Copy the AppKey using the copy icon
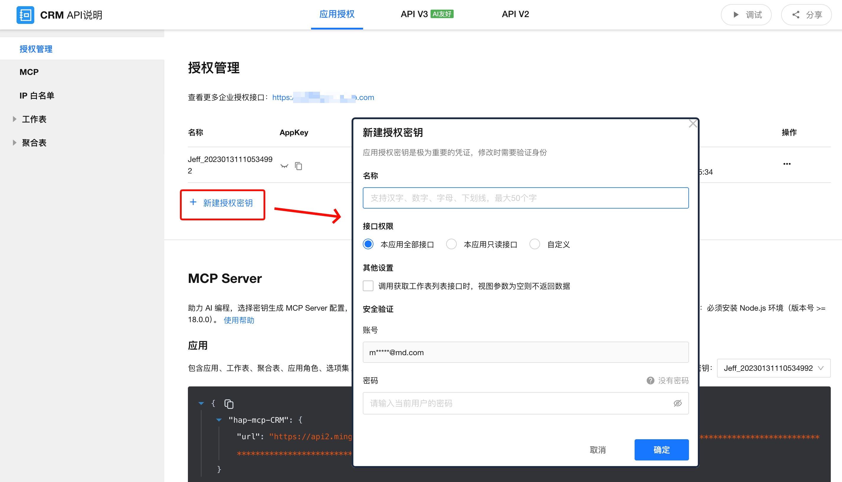This screenshot has height=482, width=842. pyautogui.click(x=298, y=166)
